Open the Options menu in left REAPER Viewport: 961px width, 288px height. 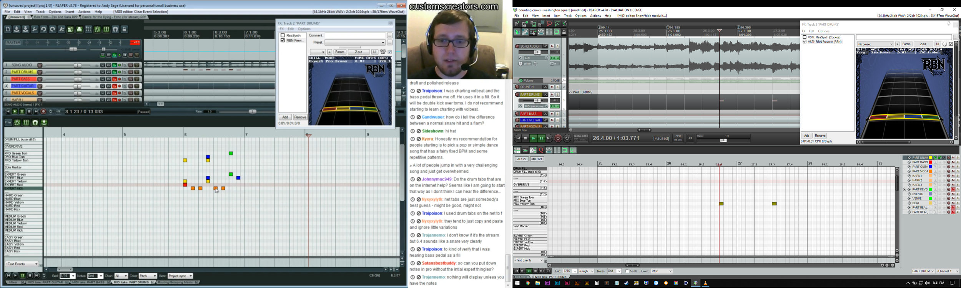(55, 12)
